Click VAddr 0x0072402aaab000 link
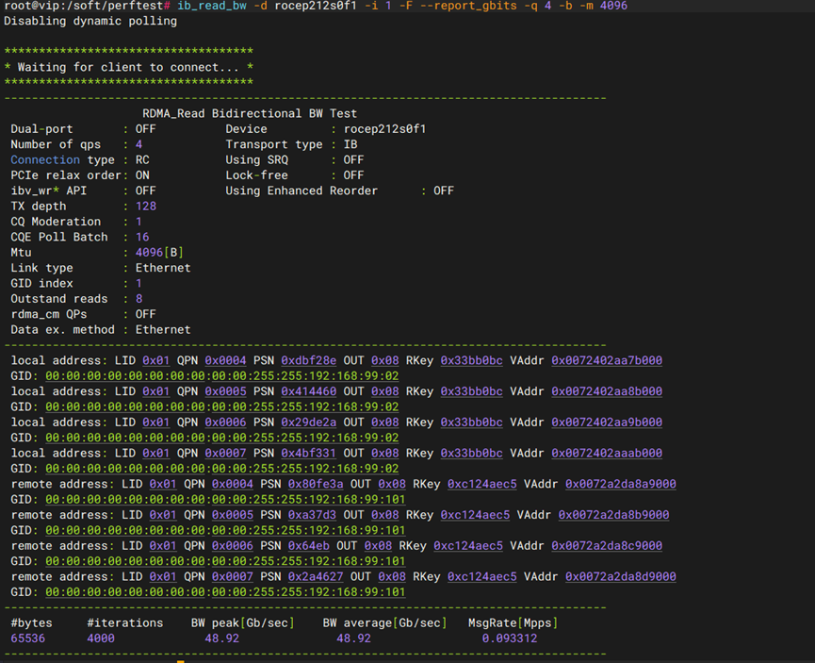Viewport: 815px width, 663px height. (606, 454)
